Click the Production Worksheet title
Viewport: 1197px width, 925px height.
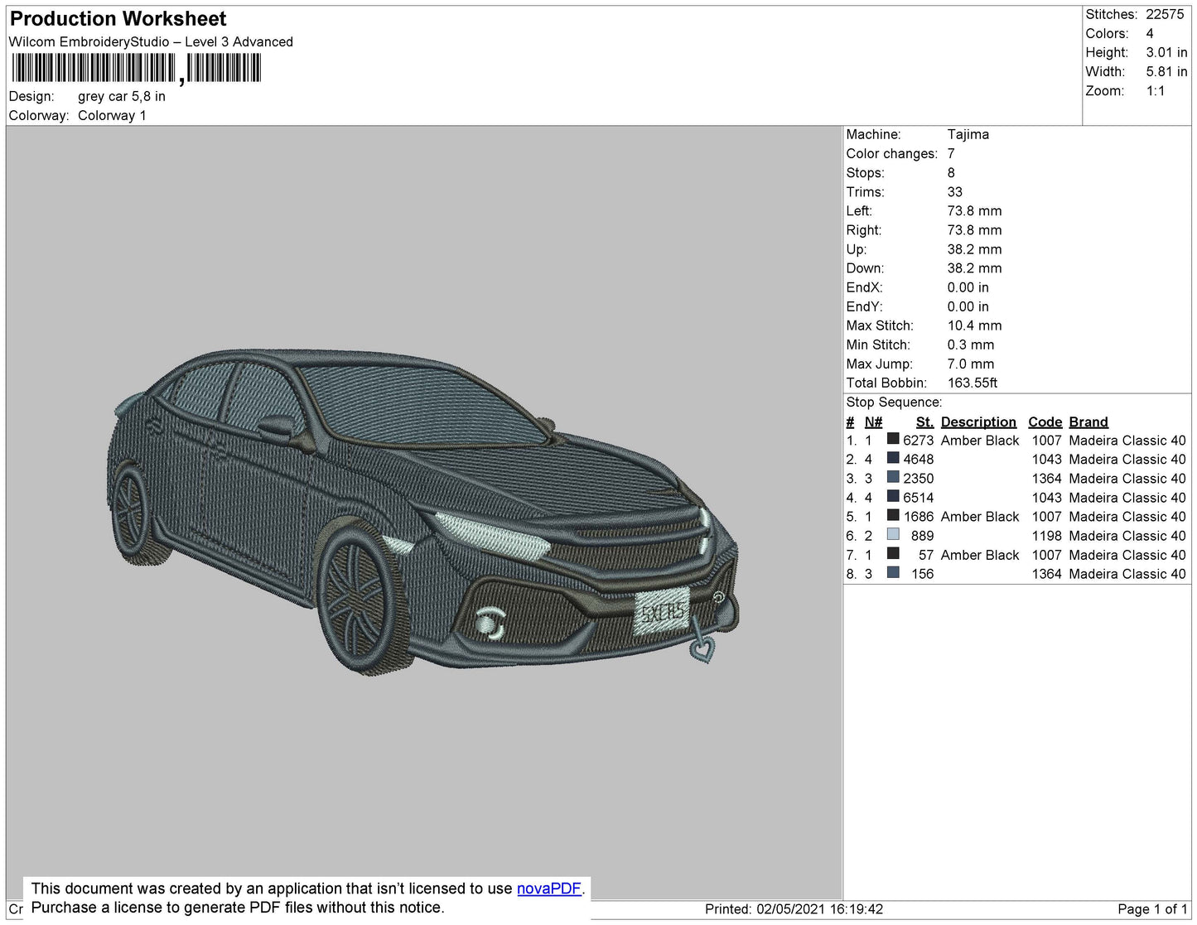point(118,19)
